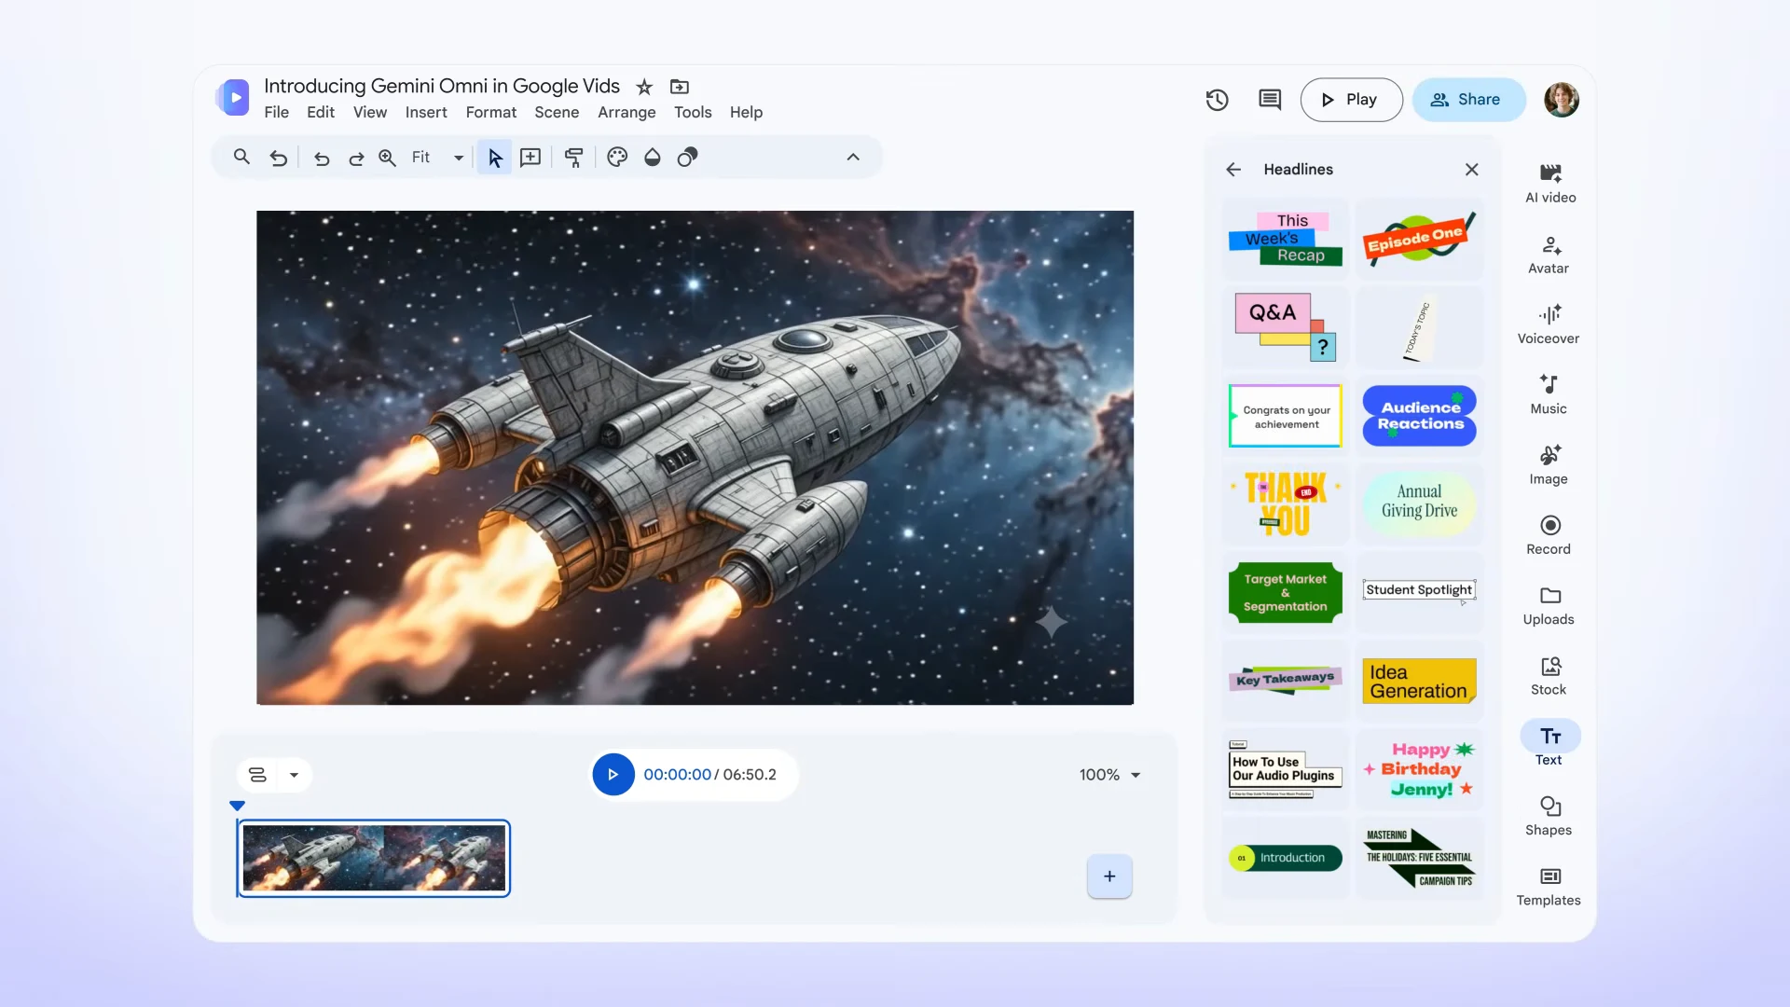The width and height of the screenshot is (1790, 1007).
Task: Open the Shapes sidebar tool
Action: tap(1549, 817)
